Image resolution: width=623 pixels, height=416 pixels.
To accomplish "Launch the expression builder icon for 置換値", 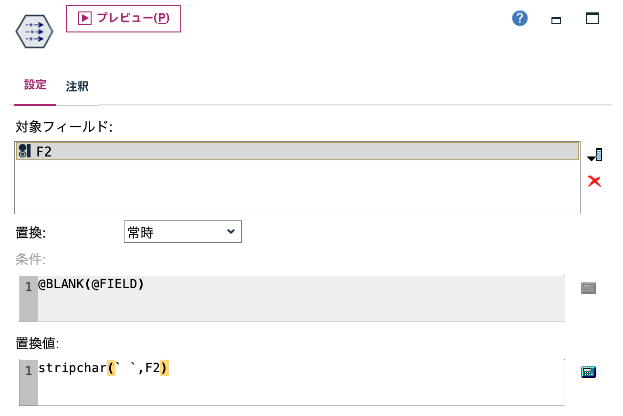I will pos(589,372).
